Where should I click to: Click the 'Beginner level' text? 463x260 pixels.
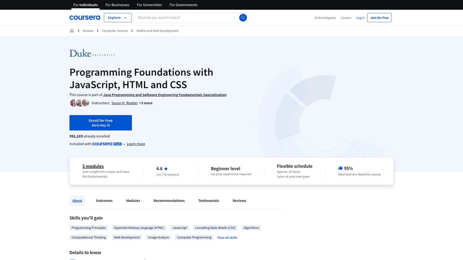point(225,168)
